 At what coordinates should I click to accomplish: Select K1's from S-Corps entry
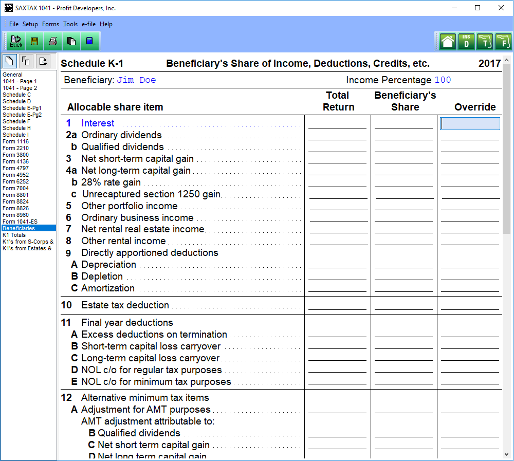pyautogui.click(x=29, y=242)
